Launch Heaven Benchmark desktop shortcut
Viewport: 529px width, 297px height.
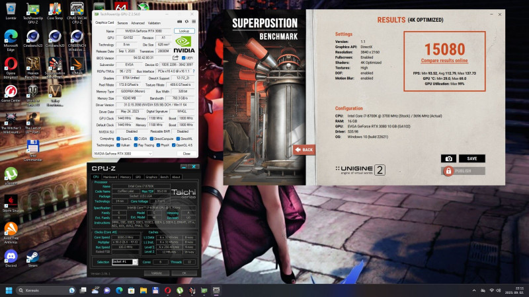coord(32,68)
